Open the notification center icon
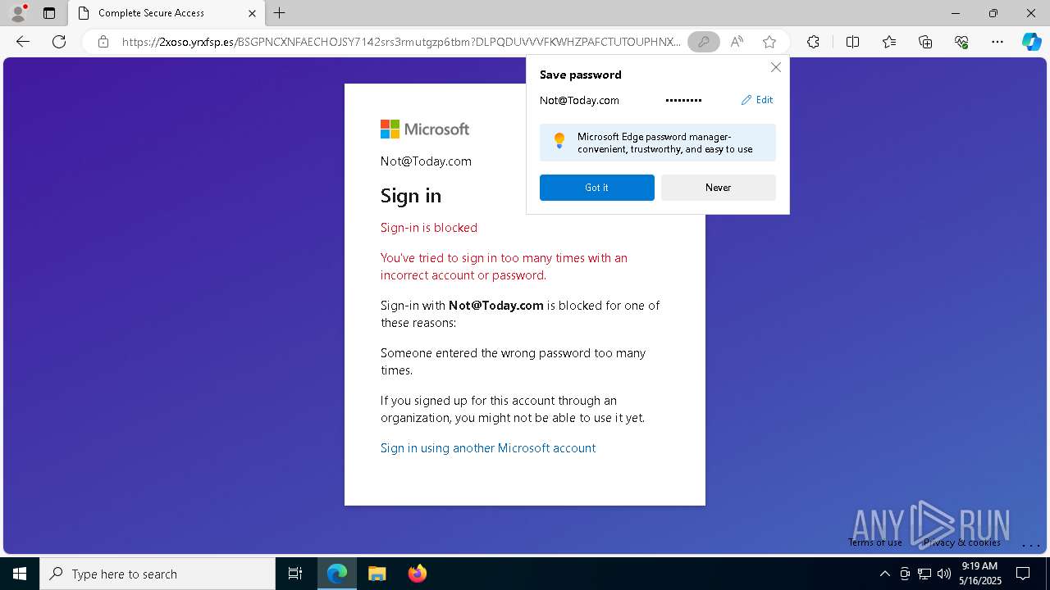 (x=1023, y=574)
